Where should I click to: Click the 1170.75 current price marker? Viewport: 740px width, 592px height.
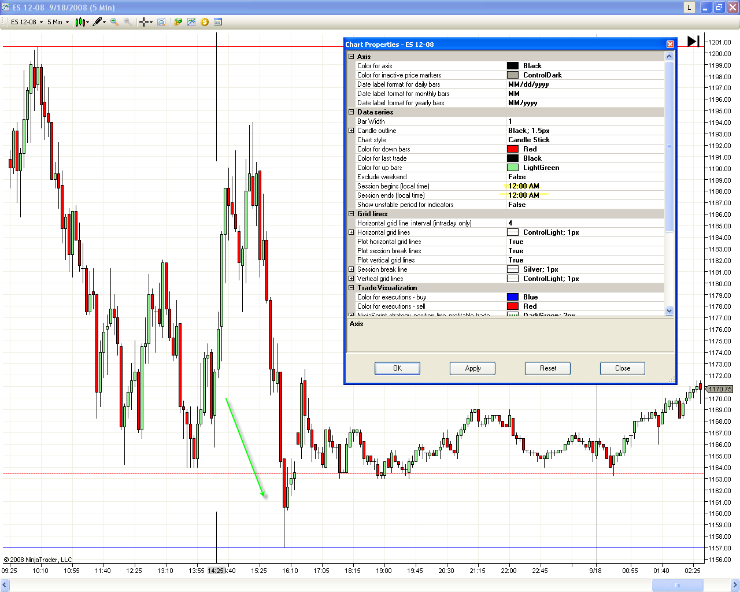pyautogui.click(x=720, y=389)
